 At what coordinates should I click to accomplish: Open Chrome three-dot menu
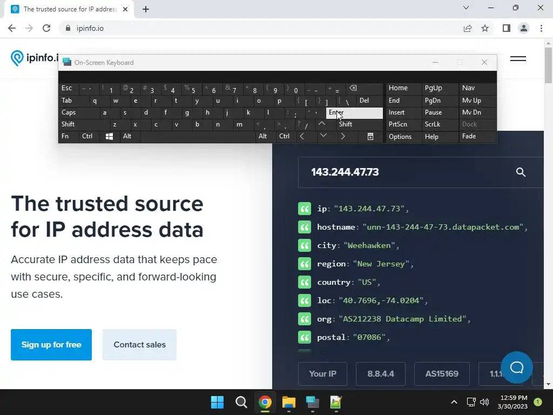click(541, 28)
